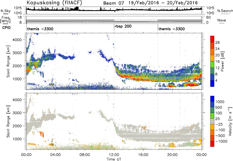Click the '16:00' time axis tick label

(x=143, y=155)
